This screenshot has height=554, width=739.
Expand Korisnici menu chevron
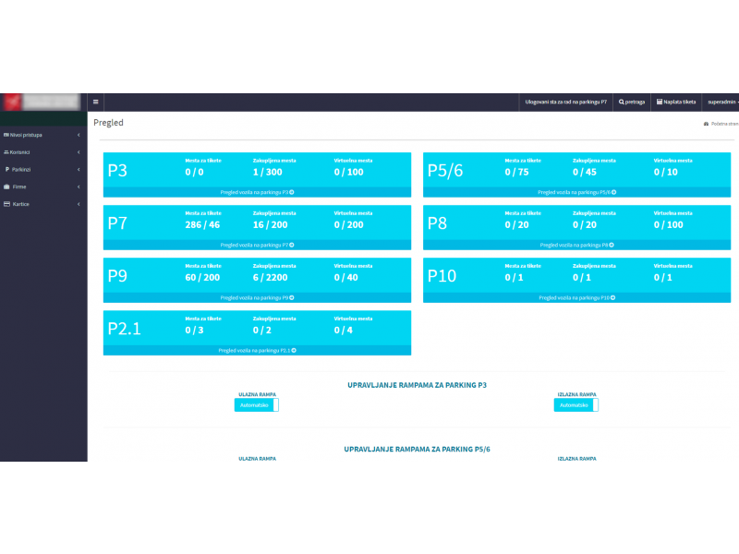click(x=79, y=152)
